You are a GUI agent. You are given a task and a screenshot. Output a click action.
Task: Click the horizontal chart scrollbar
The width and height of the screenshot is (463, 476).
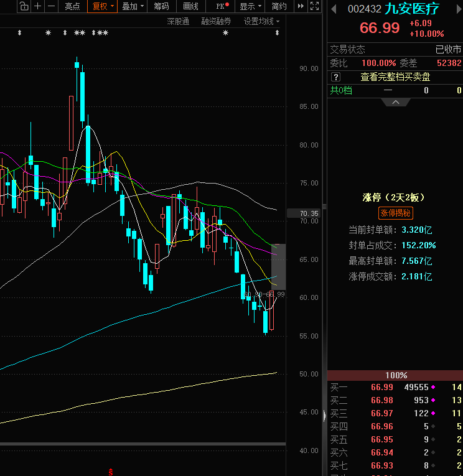pos(143,444)
